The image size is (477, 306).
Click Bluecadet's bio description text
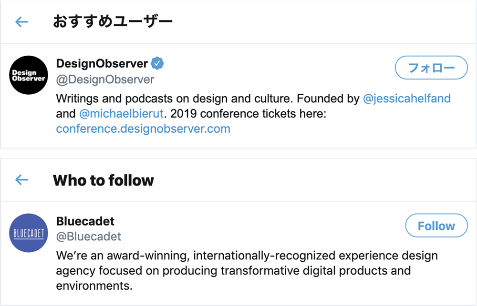point(215,270)
